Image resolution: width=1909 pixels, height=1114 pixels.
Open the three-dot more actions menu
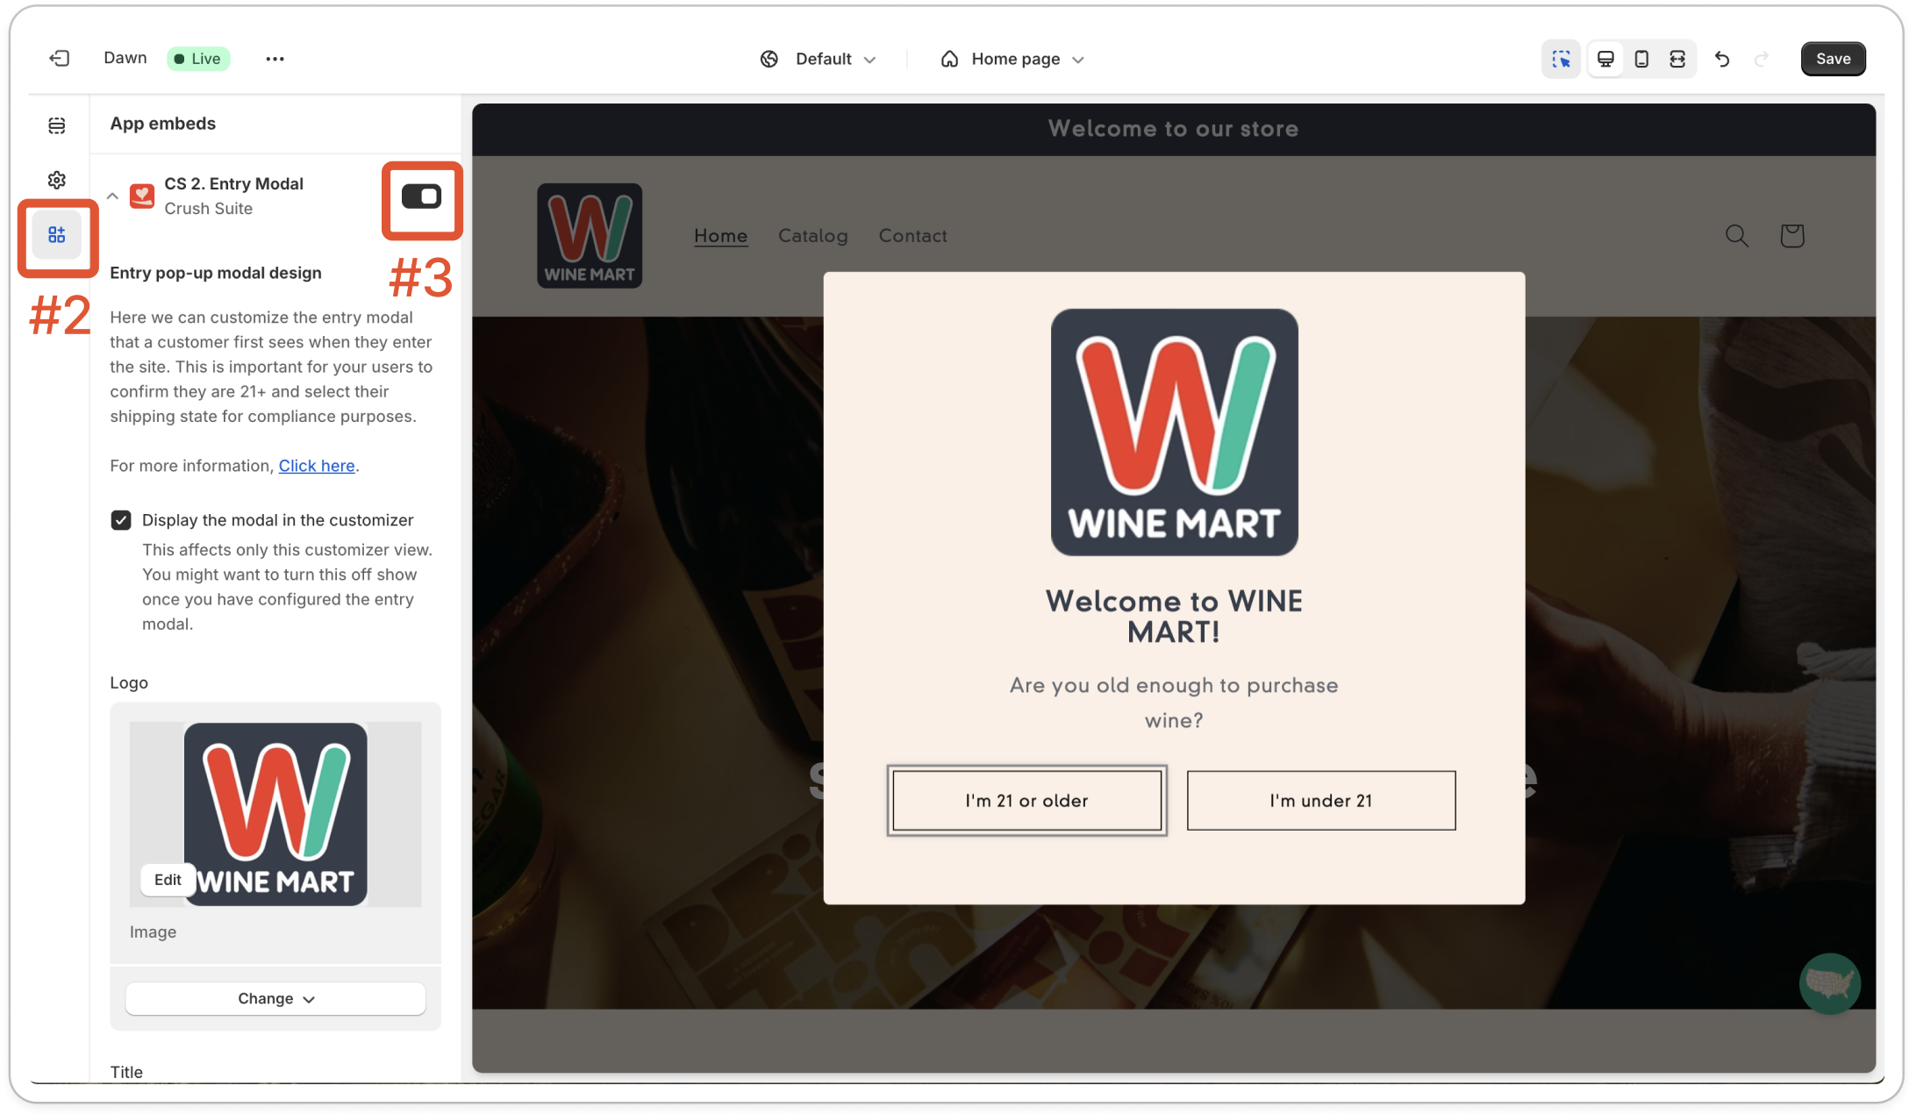[275, 59]
